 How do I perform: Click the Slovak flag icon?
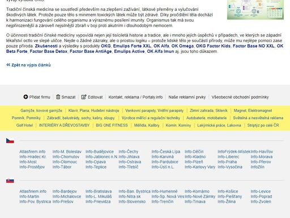pyautogui.click(x=10, y=181)
